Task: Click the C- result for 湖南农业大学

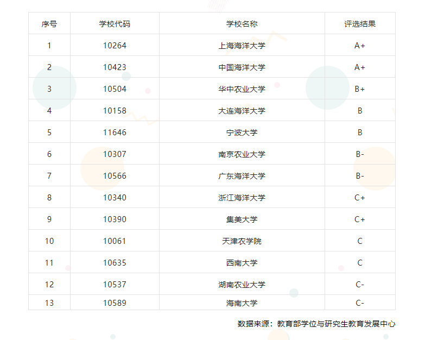Action: tap(360, 284)
